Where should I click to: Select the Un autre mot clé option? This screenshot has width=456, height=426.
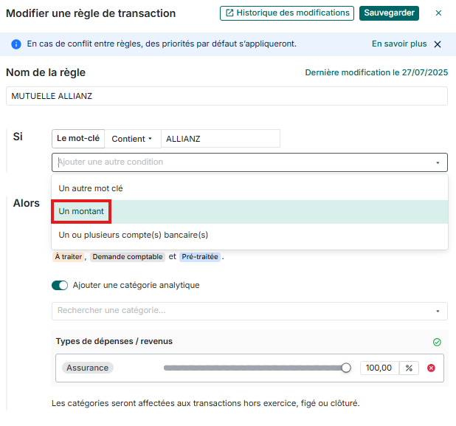[91, 188]
